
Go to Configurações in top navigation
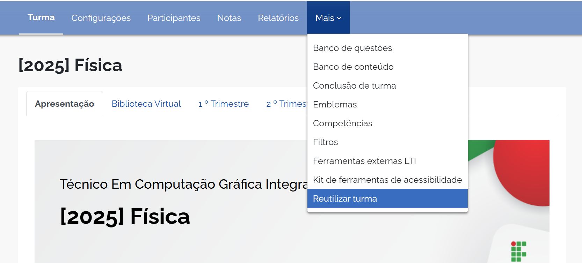(101, 18)
